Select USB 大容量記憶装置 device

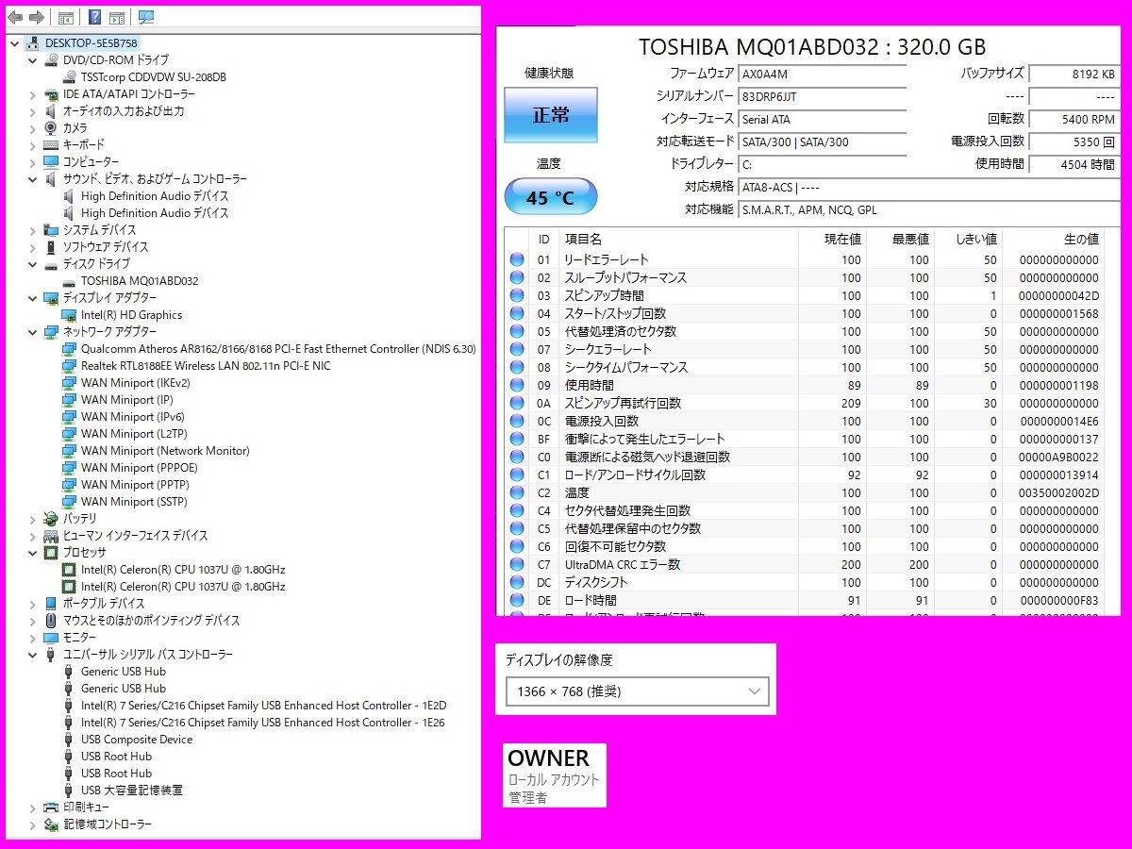tap(132, 790)
